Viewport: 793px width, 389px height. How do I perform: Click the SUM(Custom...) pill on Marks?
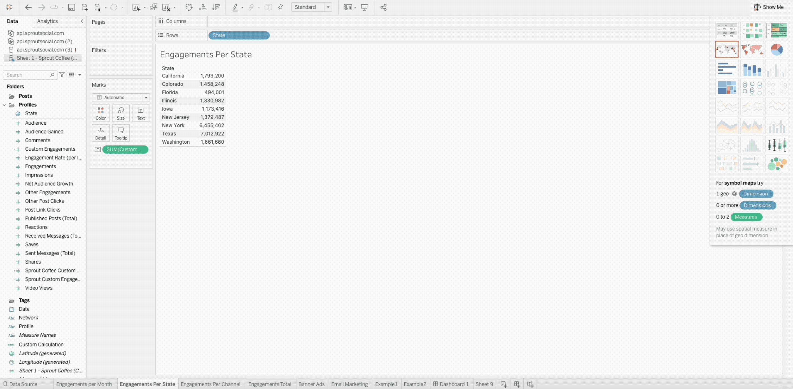pyautogui.click(x=125, y=149)
